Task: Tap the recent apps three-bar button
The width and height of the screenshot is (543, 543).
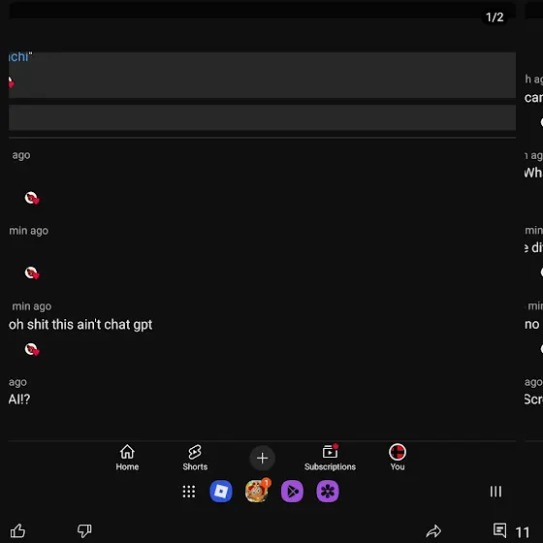Action: [495, 492]
